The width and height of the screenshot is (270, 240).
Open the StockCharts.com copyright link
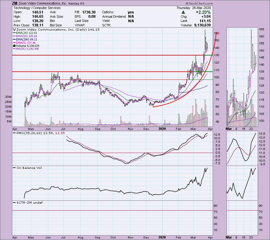[199, 3]
